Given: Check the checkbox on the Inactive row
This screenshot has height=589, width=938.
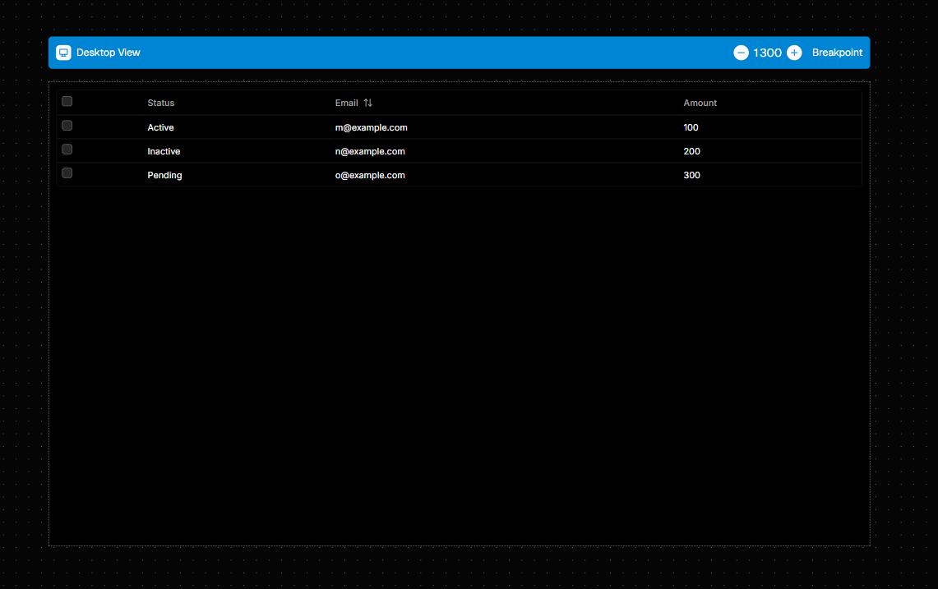Looking at the screenshot, I should pyautogui.click(x=67, y=149).
